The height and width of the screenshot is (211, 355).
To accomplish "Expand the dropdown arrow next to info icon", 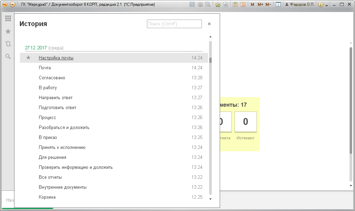I will (327, 5).
